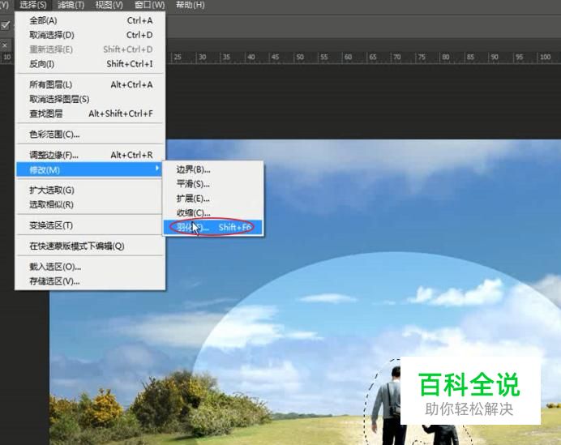The image size is (561, 445).
Task: Choose 扩大选取(G) grow selection
Action: [90, 190]
